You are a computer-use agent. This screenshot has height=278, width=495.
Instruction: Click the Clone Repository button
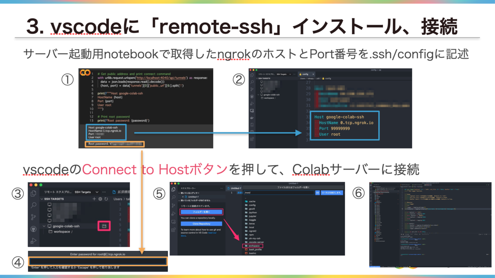[x=201, y=224]
